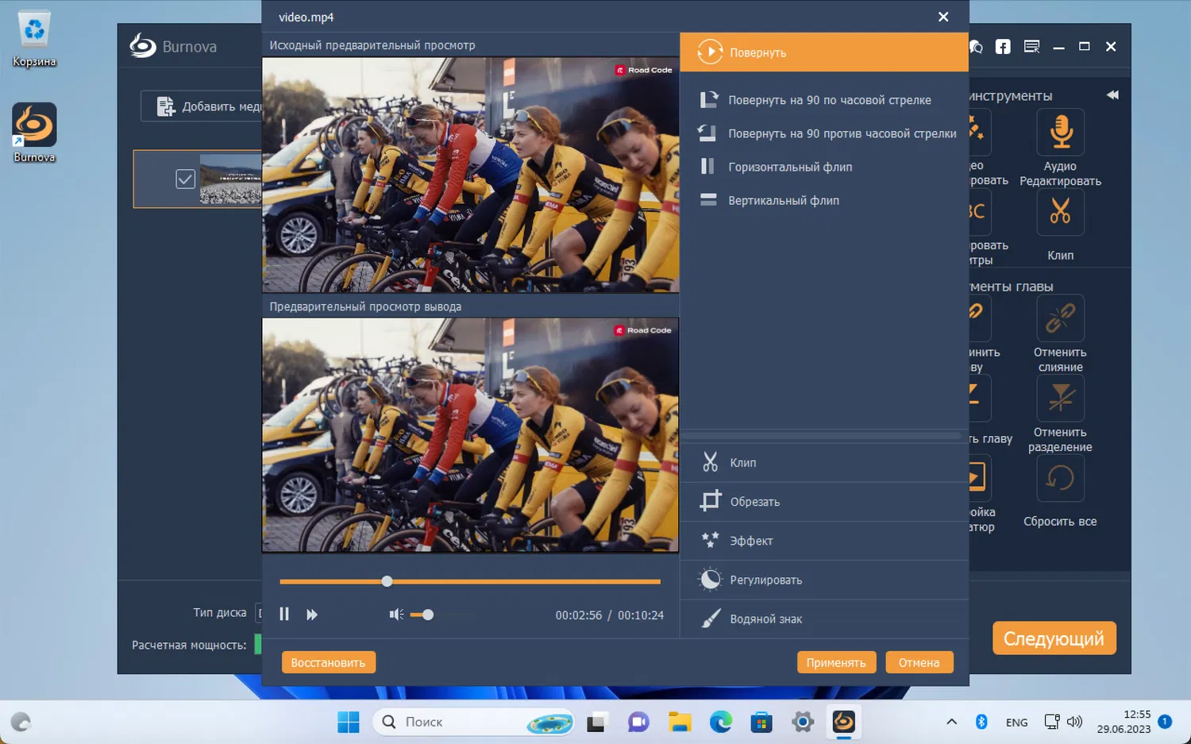Click the video.mp4 dialog title
The image size is (1191, 744).
pyautogui.click(x=306, y=17)
